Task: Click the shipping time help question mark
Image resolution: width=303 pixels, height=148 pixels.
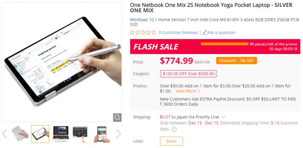Action: pos(174,129)
